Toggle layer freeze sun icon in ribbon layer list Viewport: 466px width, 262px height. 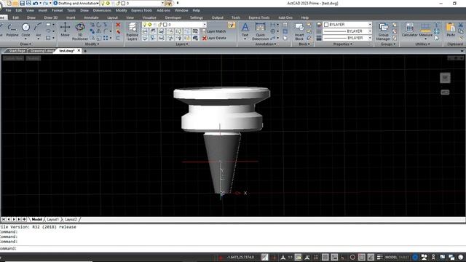[x=150, y=24]
